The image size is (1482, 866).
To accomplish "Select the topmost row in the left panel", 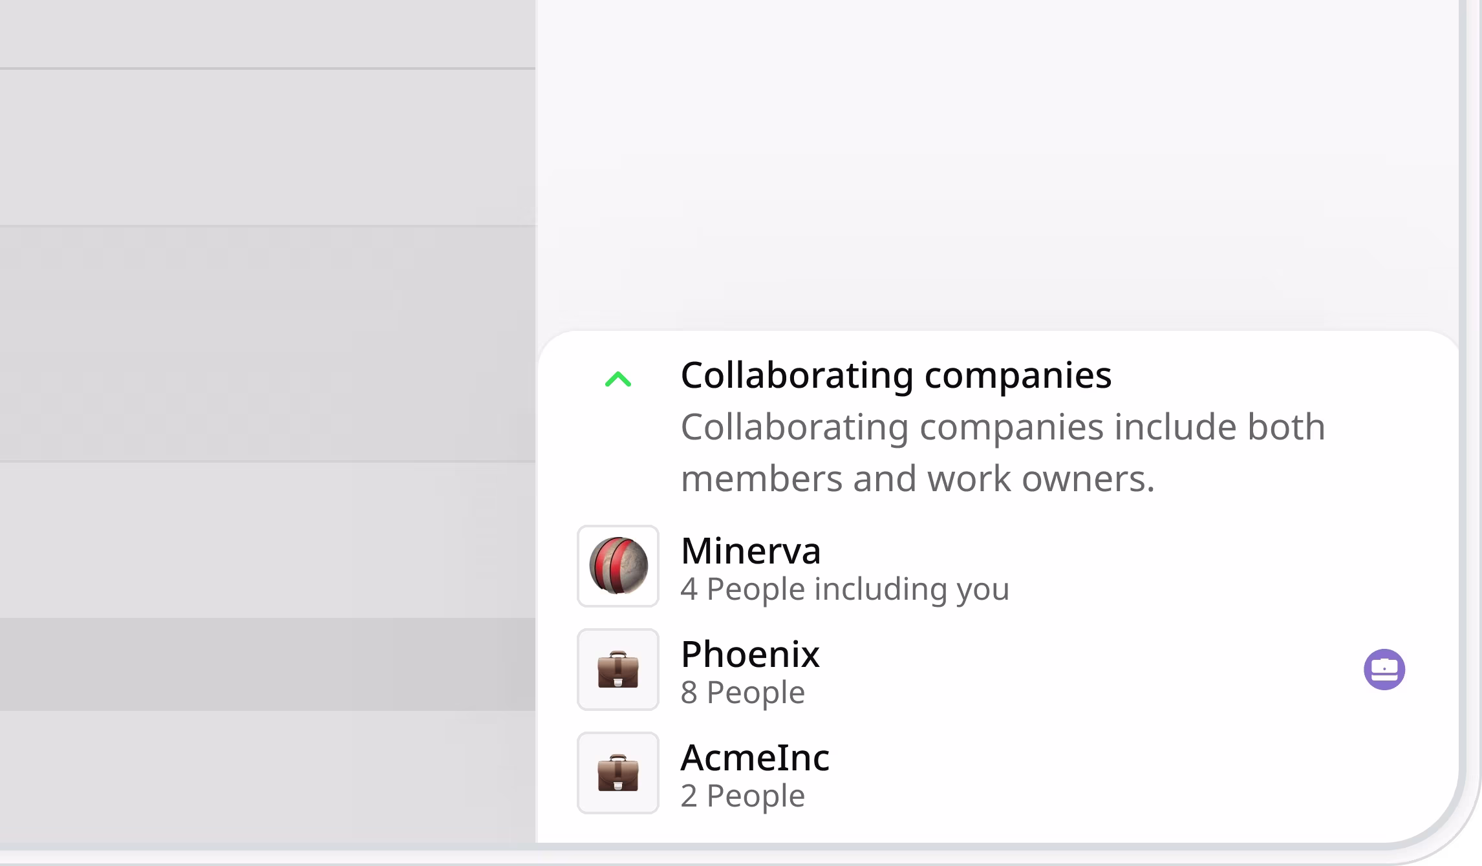I will point(268,34).
